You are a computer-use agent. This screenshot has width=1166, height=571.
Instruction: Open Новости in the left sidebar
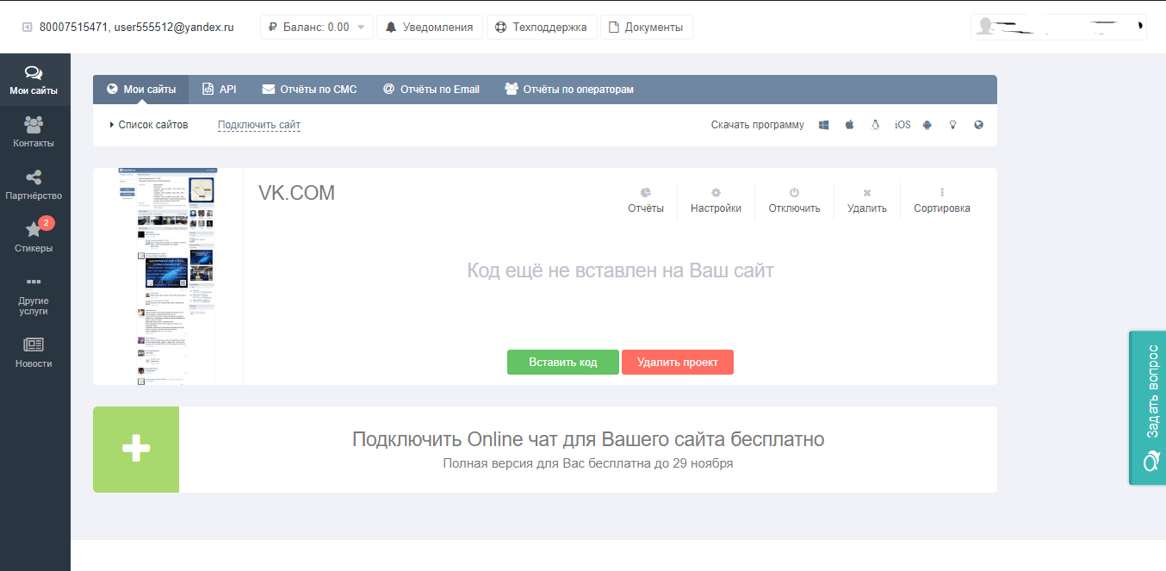[x=34, y=352]
